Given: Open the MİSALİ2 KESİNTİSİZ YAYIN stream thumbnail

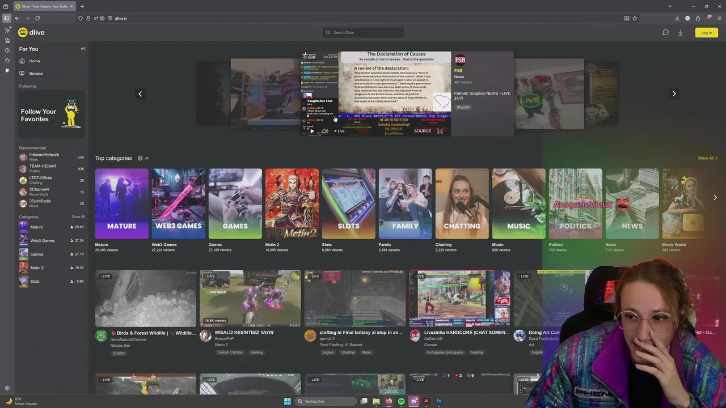Looking at the screenshot, I should [250, 299].
